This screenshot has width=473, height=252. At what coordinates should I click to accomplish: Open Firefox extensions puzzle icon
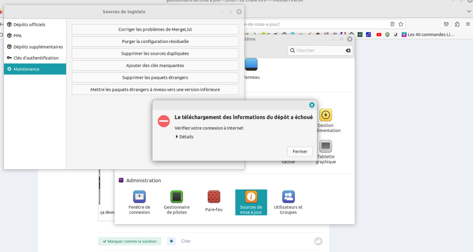click(x=457, y=24)
